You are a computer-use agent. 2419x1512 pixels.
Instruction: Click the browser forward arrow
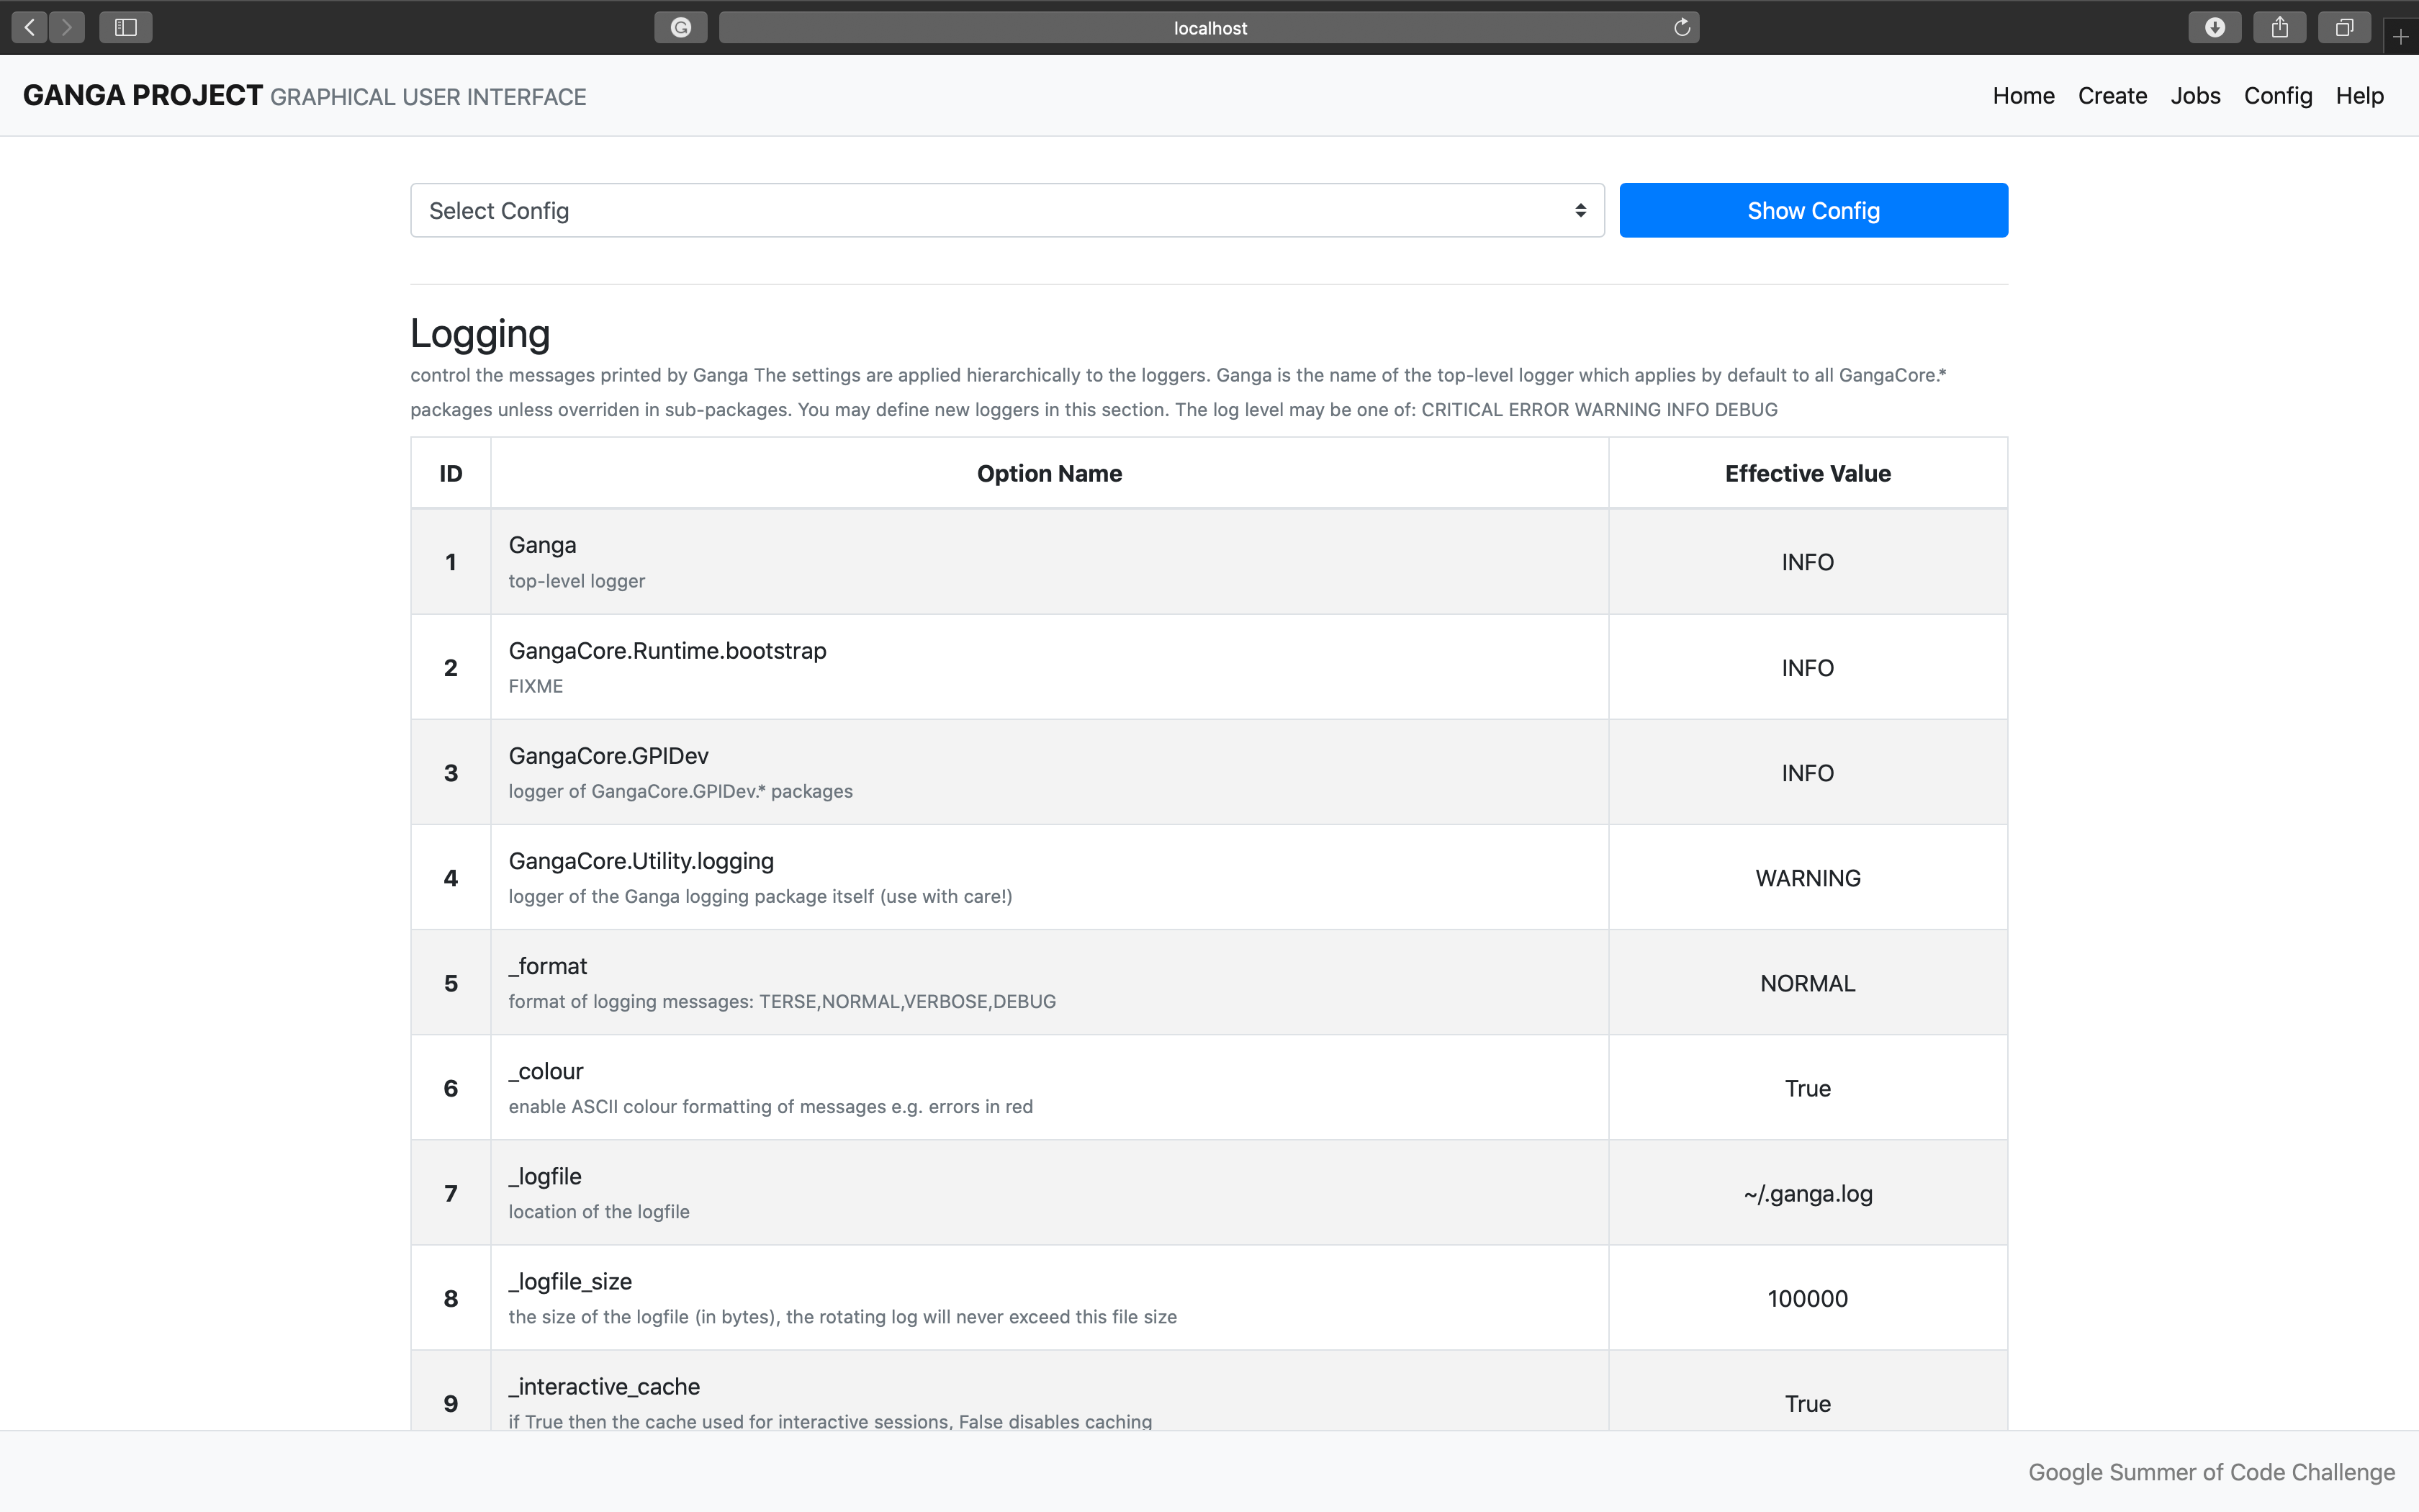pyautogui.click(x=67, y=27)
